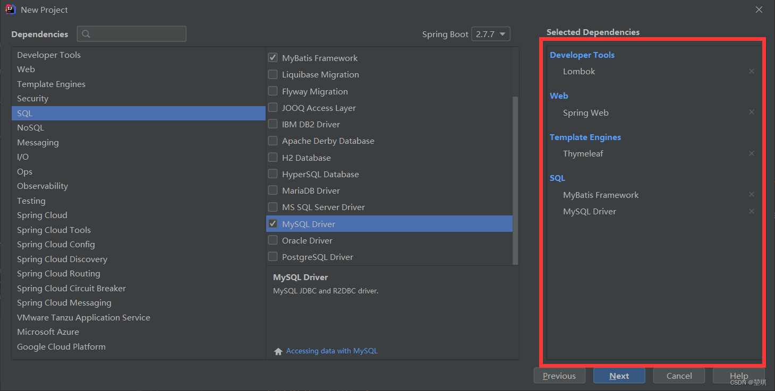The width and height of the screenshot is (775, 391).
Task: Select the Ops category
Action: pyautogui.click(x=138, y=171)
